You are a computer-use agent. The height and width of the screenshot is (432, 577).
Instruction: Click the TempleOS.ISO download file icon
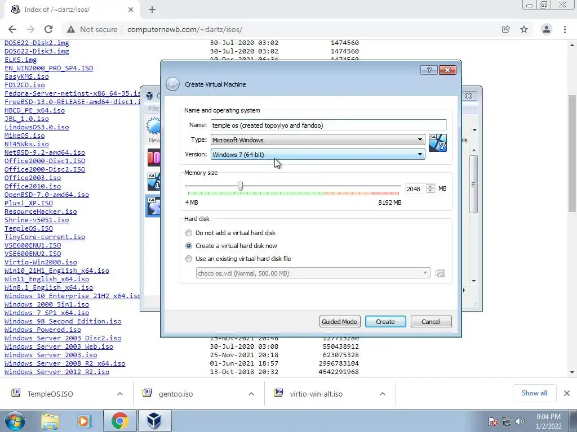[x=16, y=393]
